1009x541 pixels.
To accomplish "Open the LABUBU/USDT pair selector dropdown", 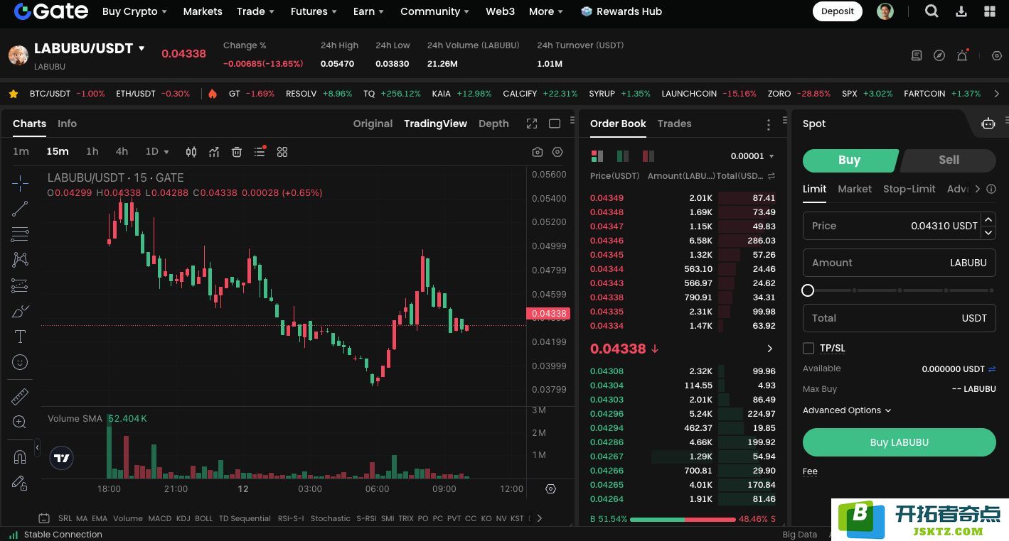I will (142, 48).
